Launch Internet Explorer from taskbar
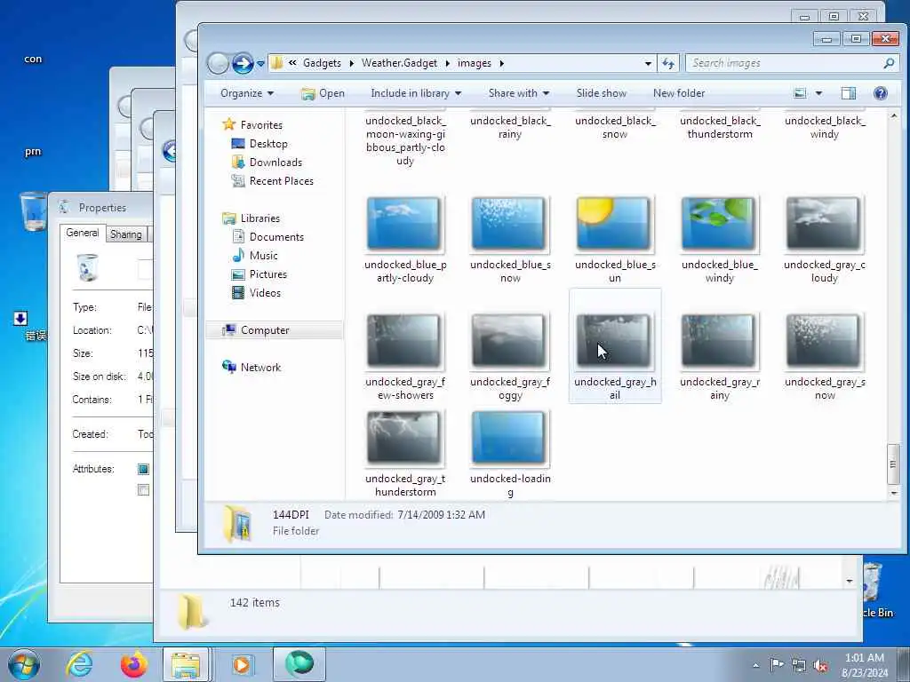Image resolution: width=910 pixels, height=682 pixels. 79,664
